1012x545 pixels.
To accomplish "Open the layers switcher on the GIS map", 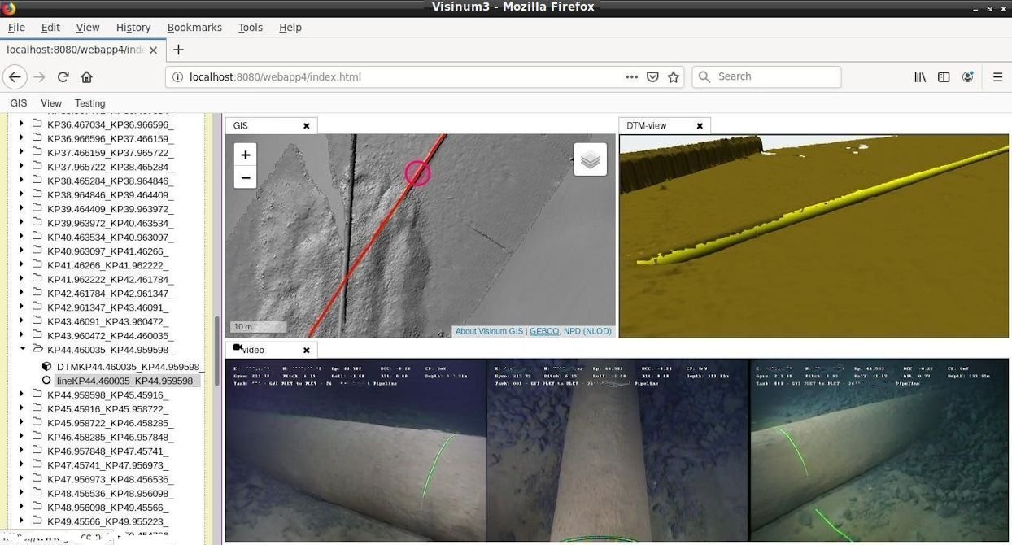I will pyautogui.click(x=590, y=159).
